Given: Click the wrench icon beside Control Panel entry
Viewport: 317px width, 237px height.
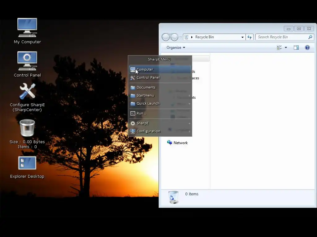Looking at the screenshot, I should (x=132, y=77).
